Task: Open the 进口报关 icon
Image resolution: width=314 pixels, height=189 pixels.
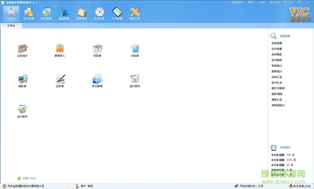Action: (x=135, y=79)
